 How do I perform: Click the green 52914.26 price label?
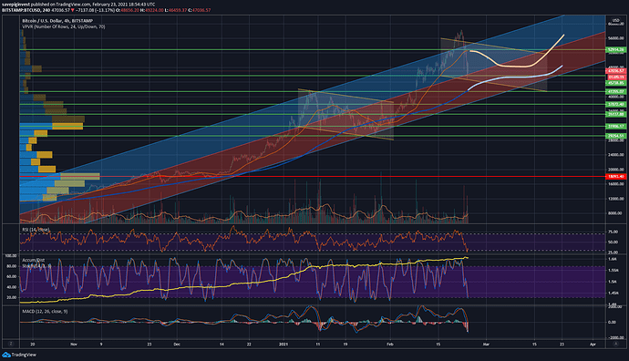pyautogui.click(x=616, y=50)
